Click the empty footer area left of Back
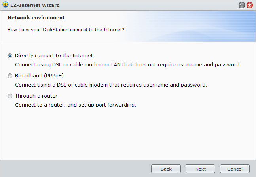Screen dimensions: 256x177 75,169
